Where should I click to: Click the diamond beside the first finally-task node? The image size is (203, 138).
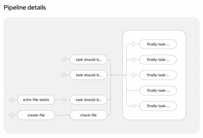pyautogui.click(x=133, y=44)
